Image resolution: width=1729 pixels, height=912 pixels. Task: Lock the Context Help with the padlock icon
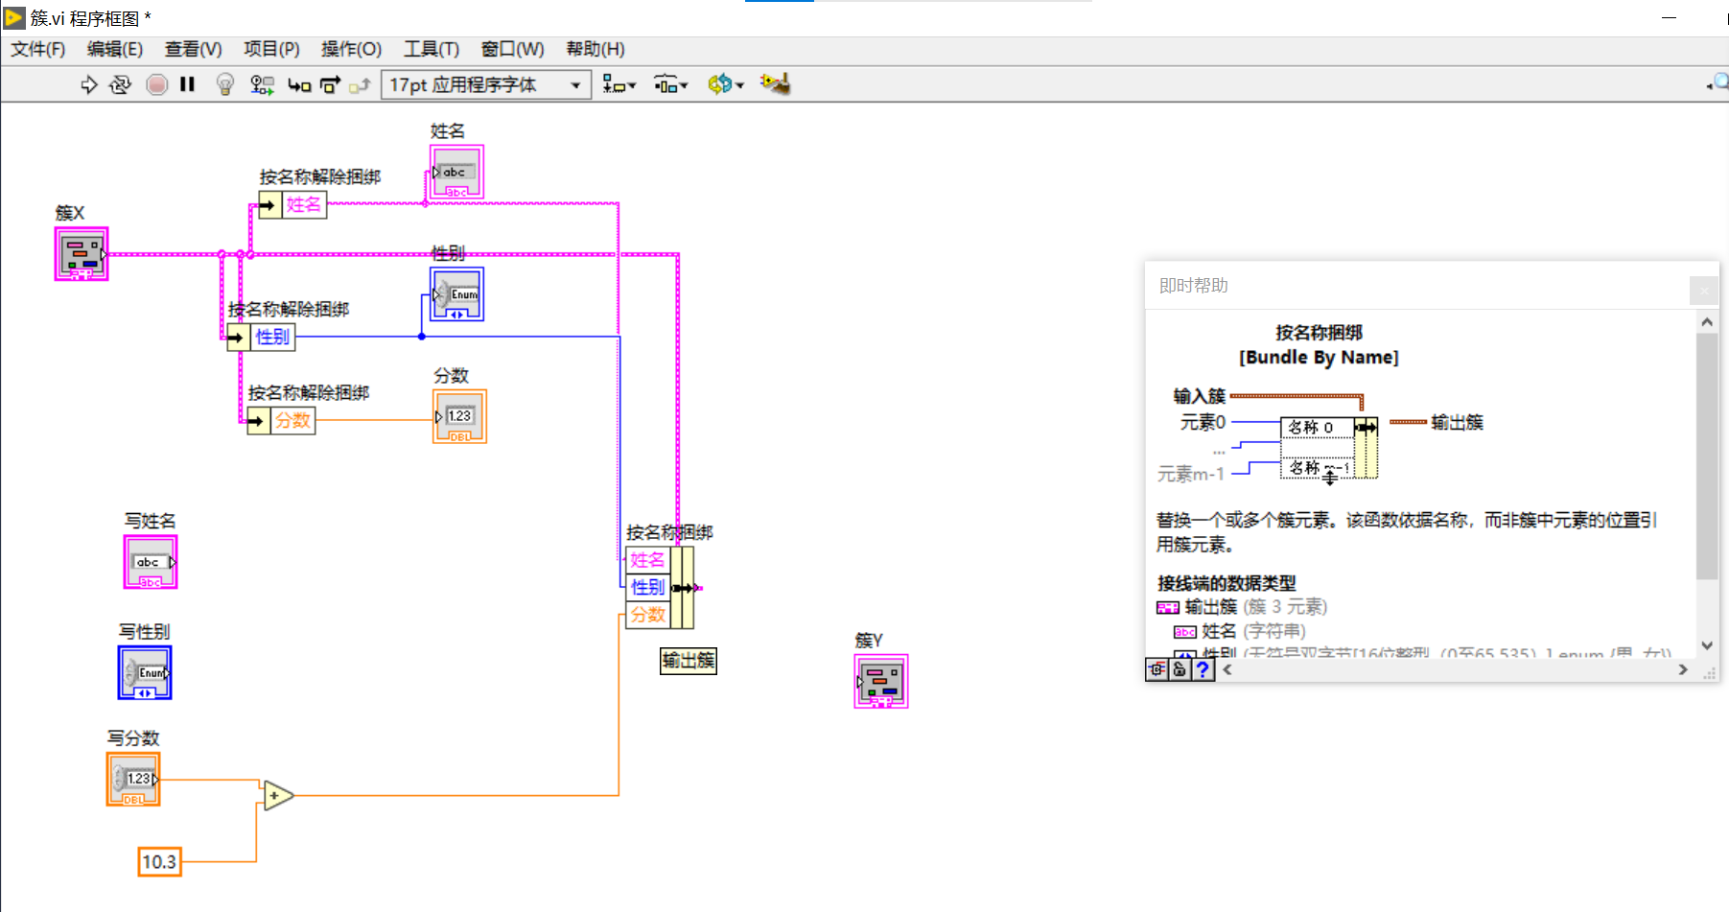(x=1179, y=669)
